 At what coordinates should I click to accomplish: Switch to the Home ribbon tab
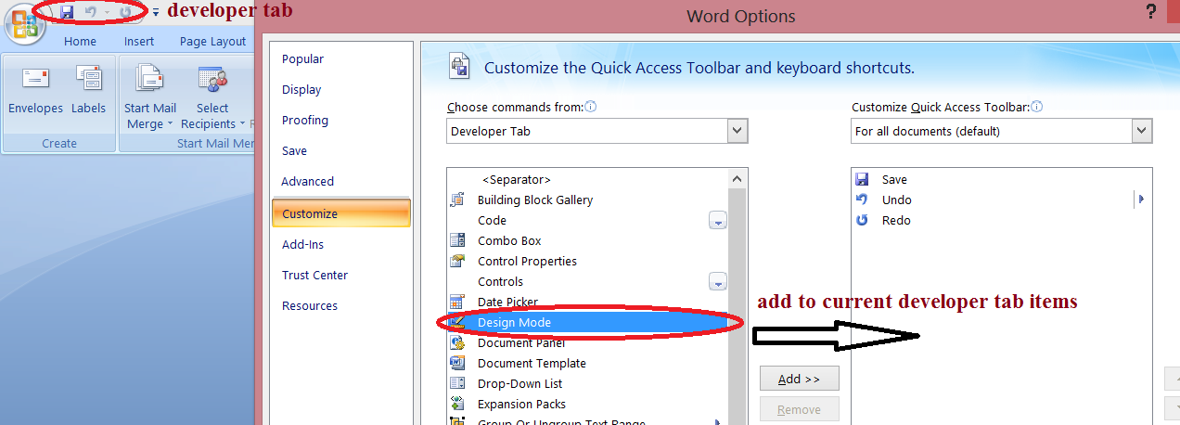click(80, 41)
